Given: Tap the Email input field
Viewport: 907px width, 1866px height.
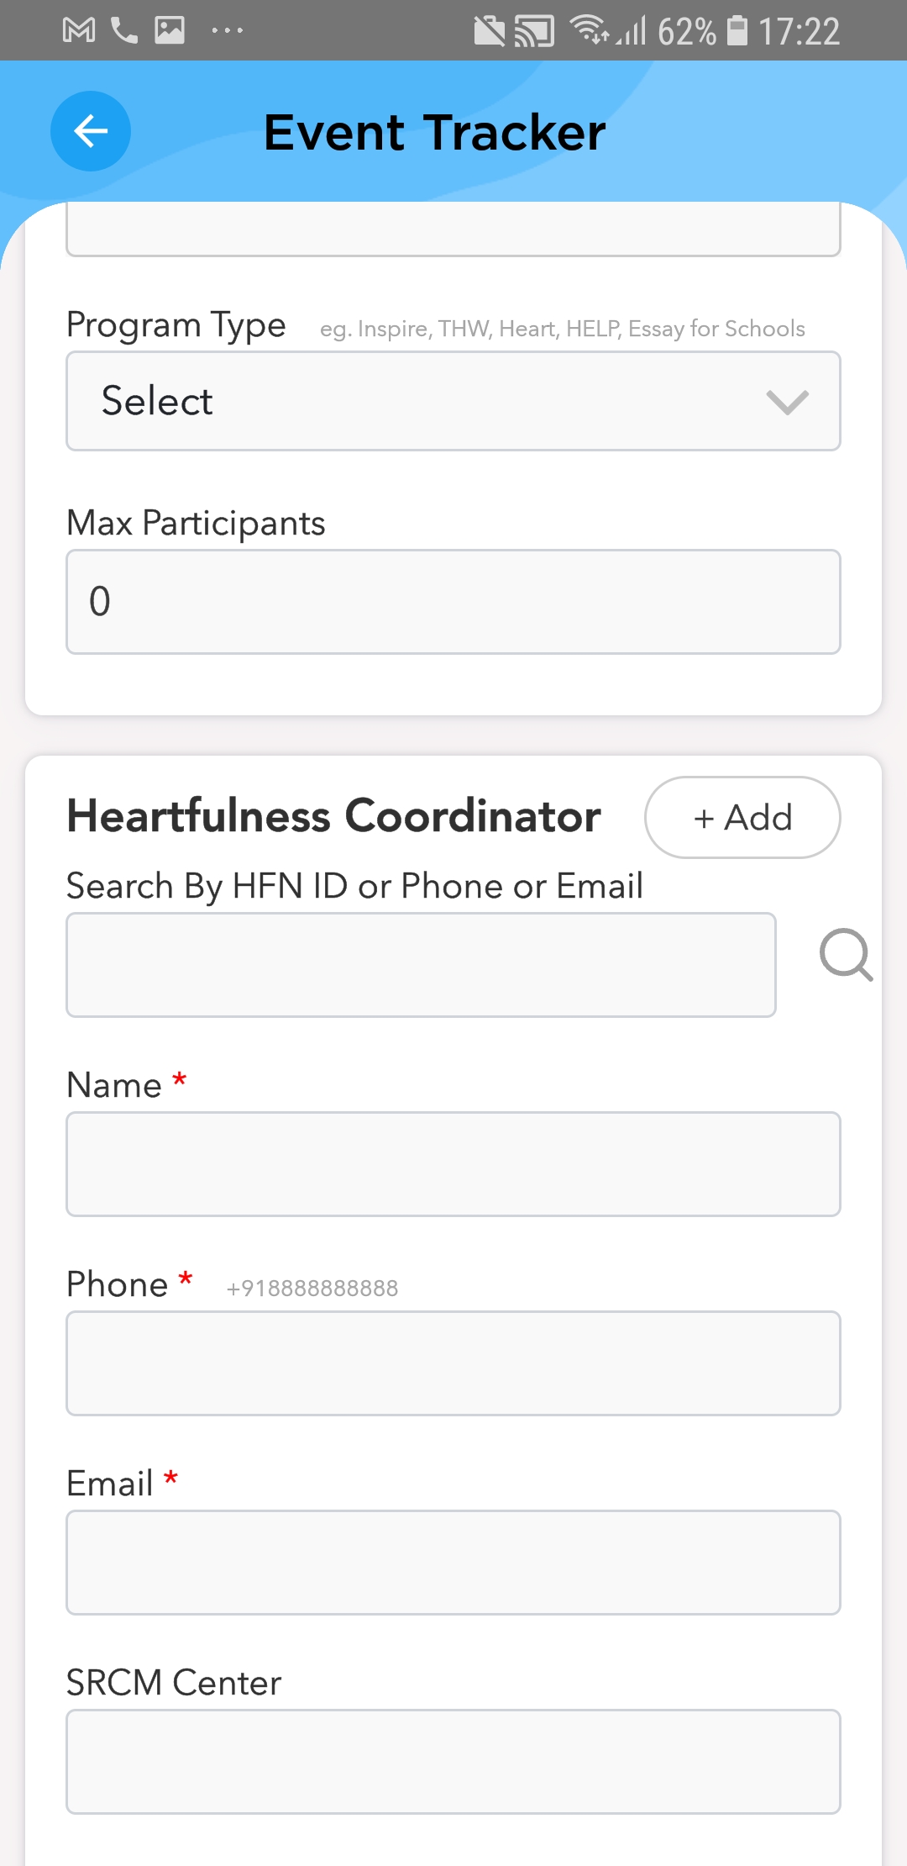Looking at the screenshot, I should (453, 1563).
